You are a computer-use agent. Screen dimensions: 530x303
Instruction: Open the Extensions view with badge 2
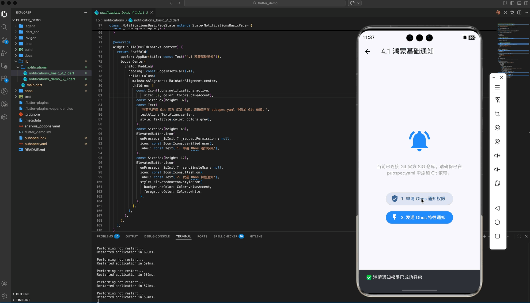point(4,79)
